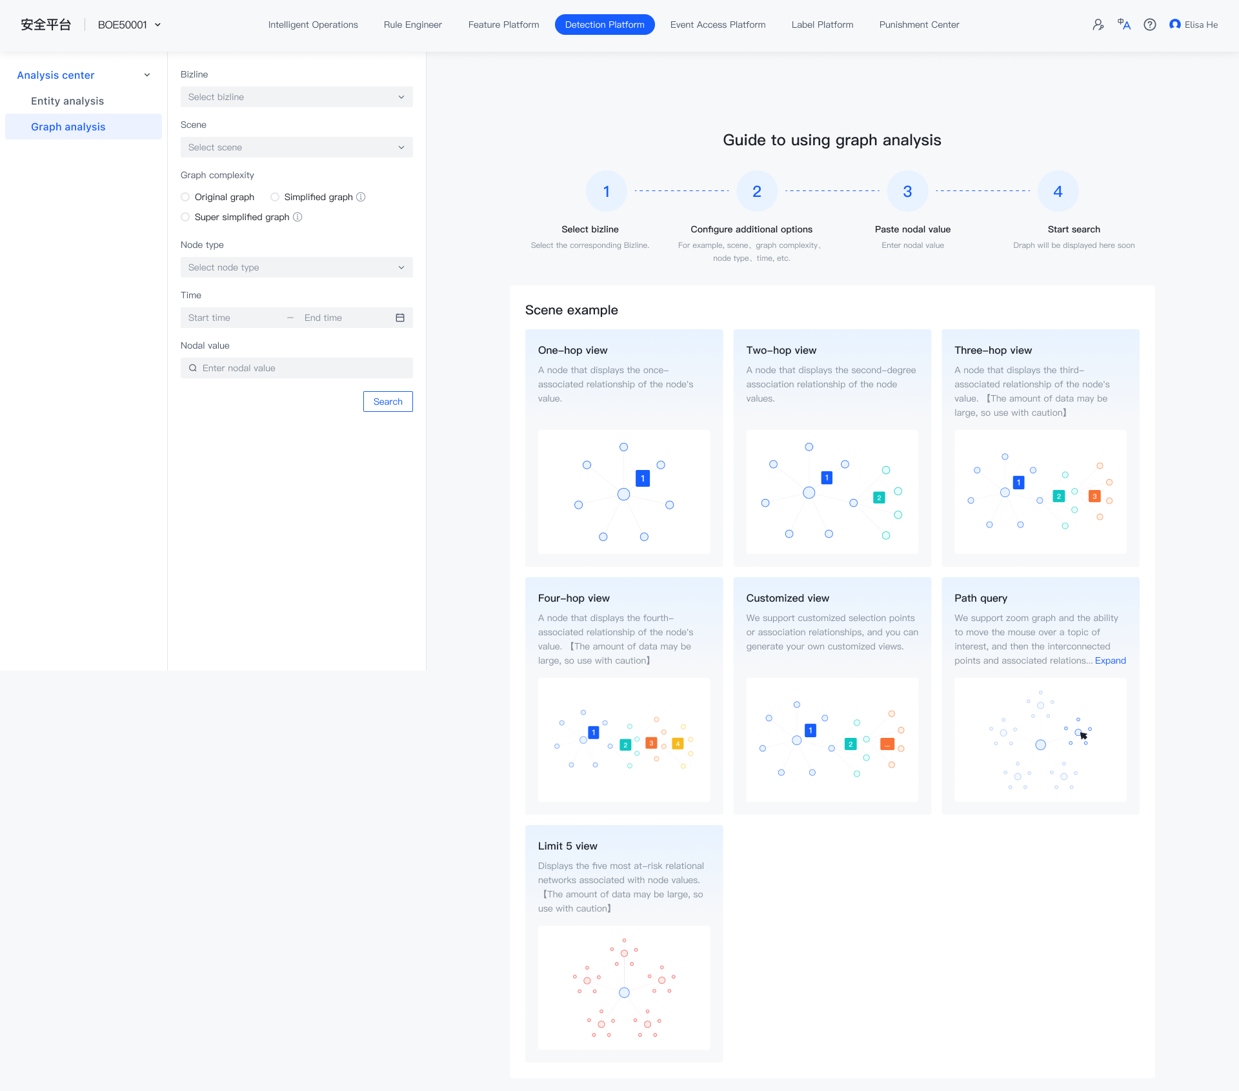The height and width of the screenshot is (1091, 1239).
Task: Select the Original graph radio button
Action: [185, 197]
